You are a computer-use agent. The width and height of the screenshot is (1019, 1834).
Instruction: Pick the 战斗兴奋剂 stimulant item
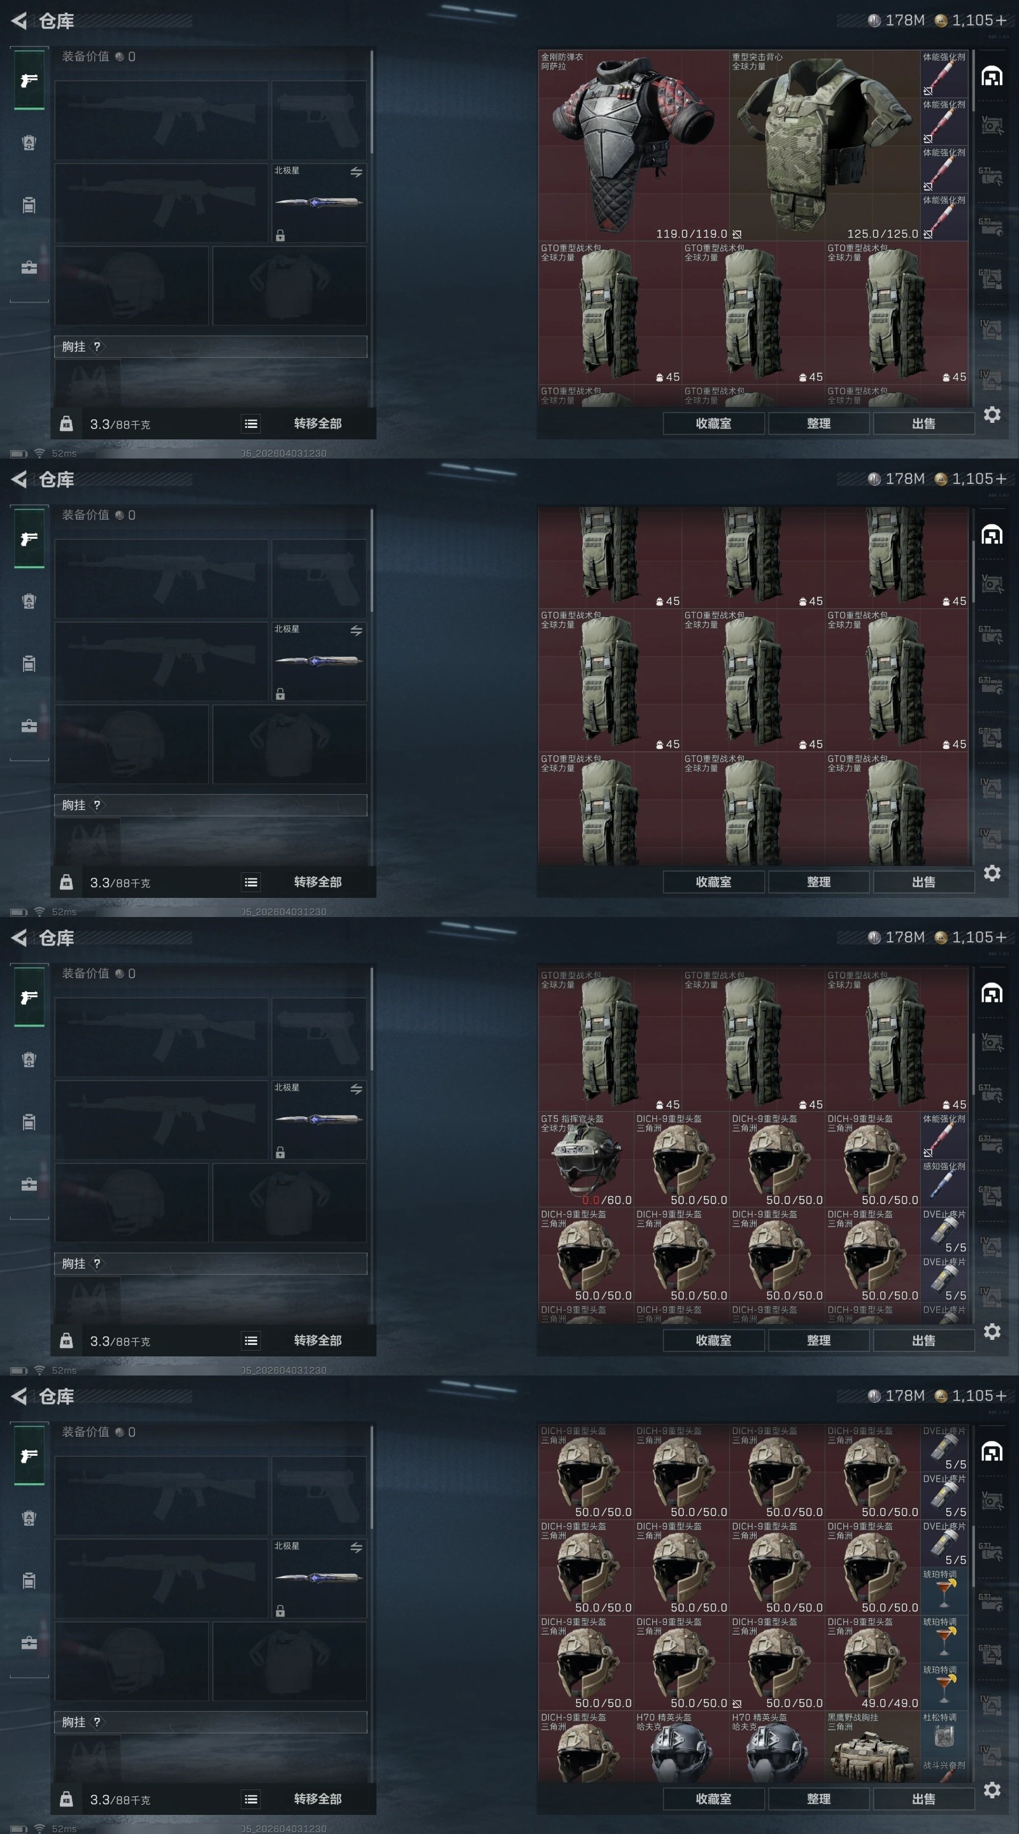[944, 1772]
